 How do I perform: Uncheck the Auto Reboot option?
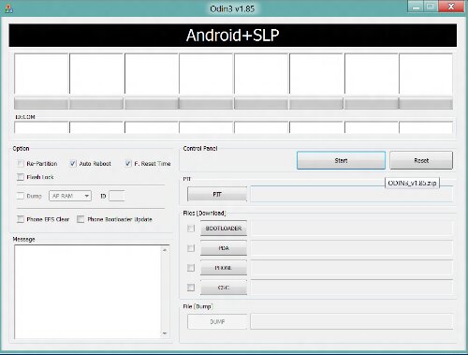(x=73, y=163)
